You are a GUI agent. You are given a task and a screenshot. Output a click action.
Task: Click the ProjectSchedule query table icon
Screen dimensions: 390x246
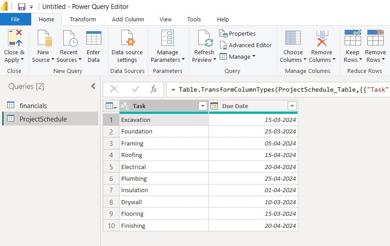click(11, 118)
